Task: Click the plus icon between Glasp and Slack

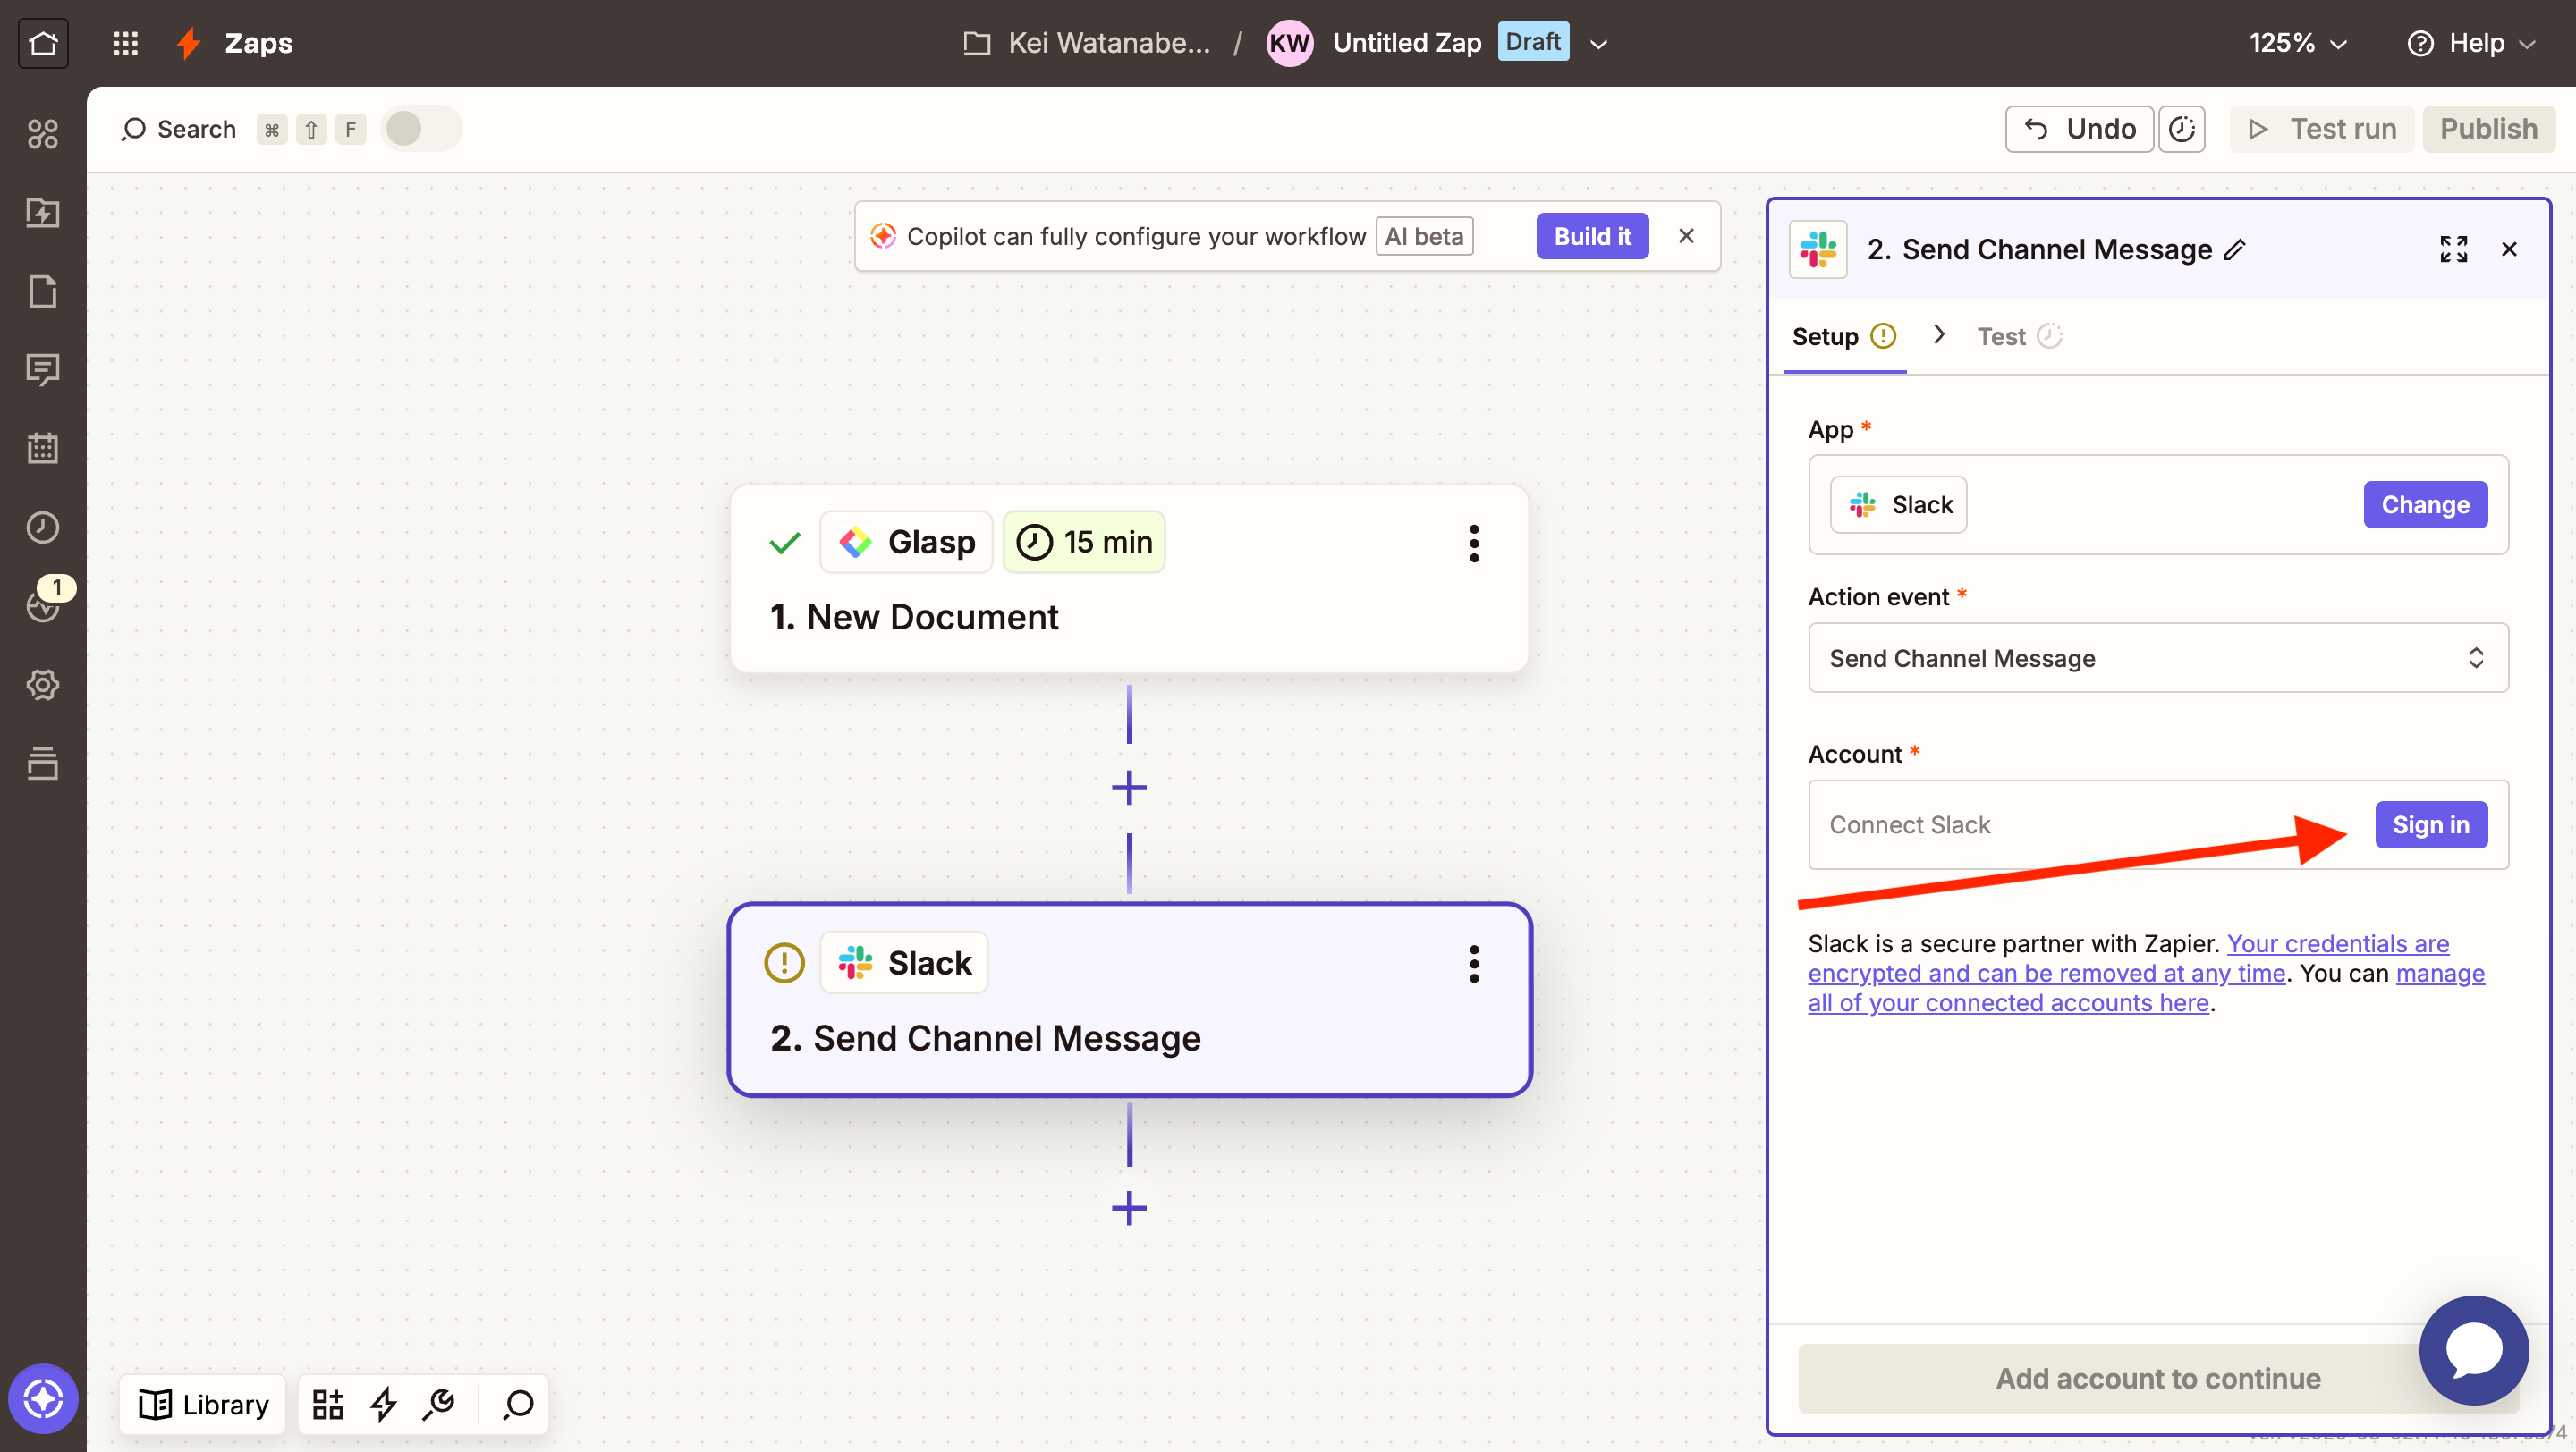Action: [1129, 788]
